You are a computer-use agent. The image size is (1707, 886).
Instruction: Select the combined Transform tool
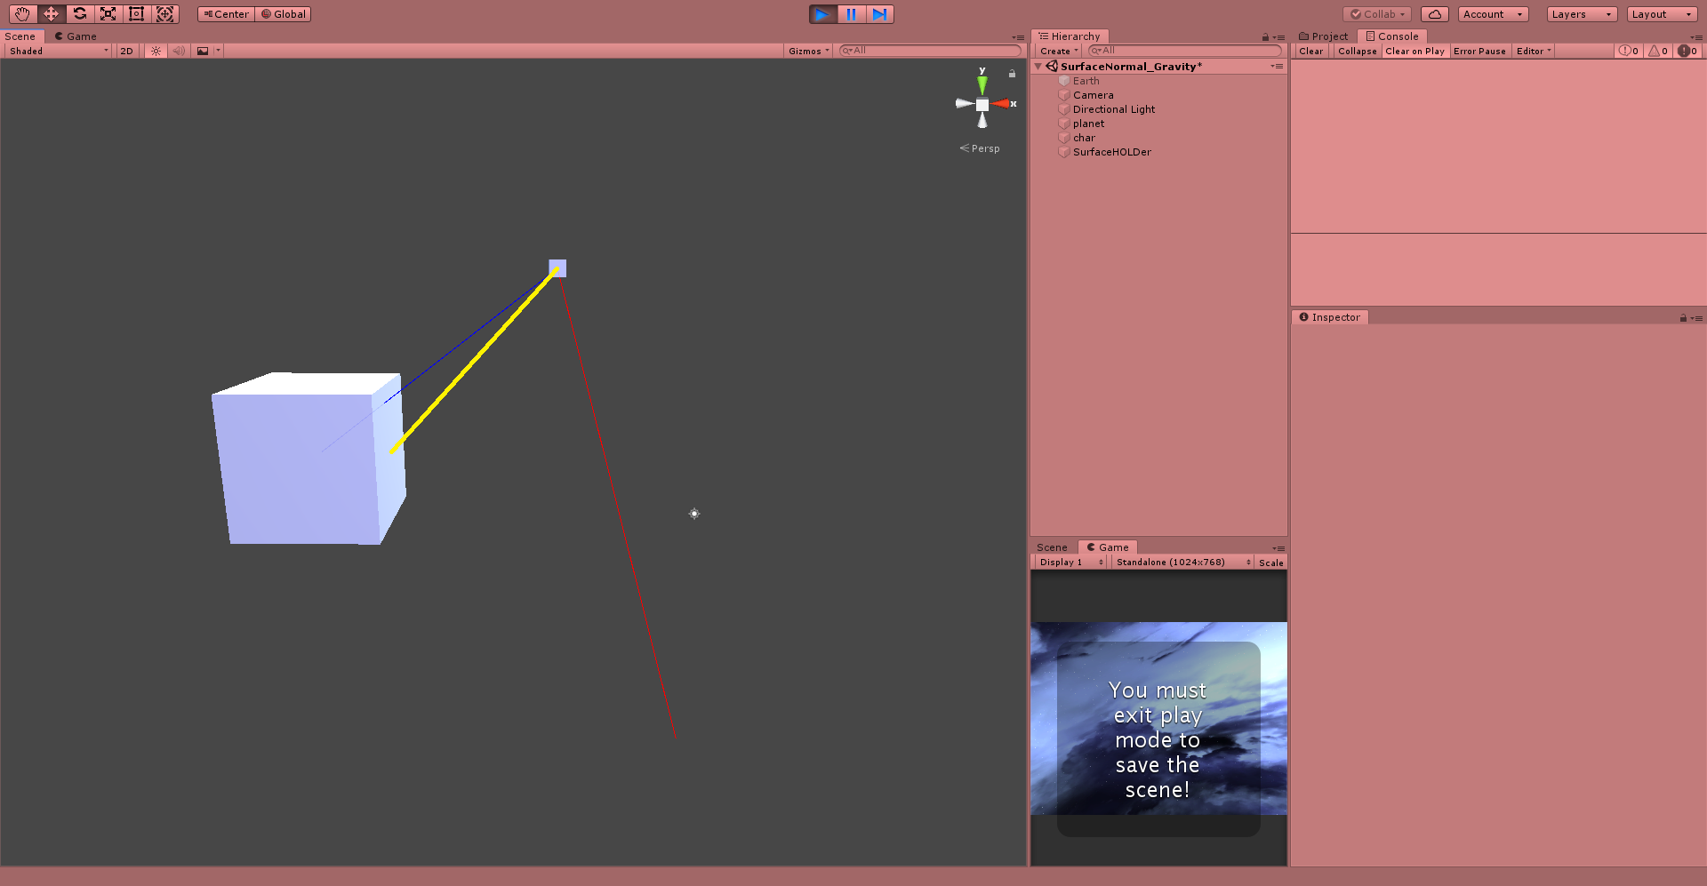[x=164, y=14]
